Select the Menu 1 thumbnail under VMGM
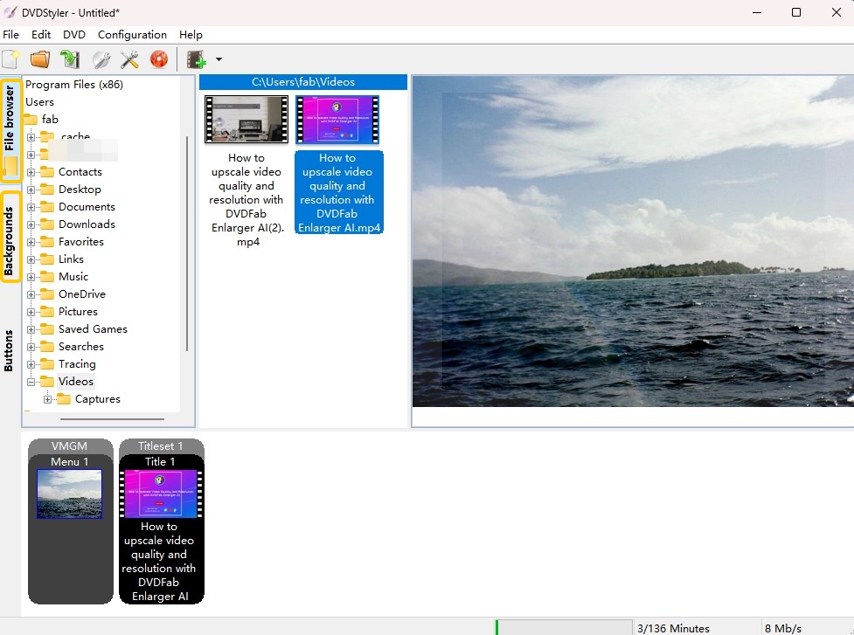The image size is (854, 635). [x=70, y=492]
